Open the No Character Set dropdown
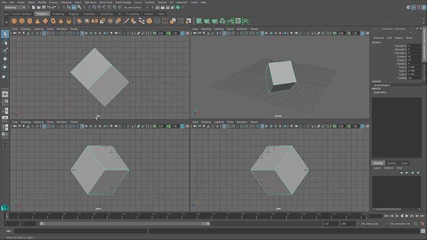 [400, 224]
